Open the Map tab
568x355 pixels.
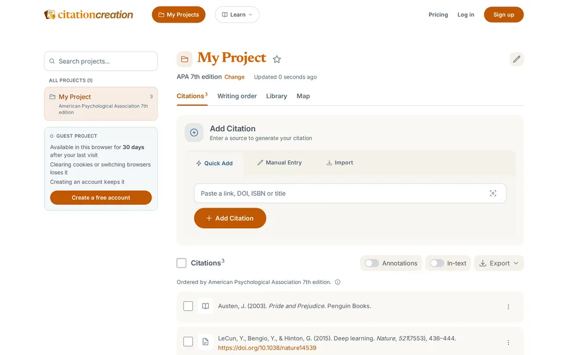tap(303, 96)
